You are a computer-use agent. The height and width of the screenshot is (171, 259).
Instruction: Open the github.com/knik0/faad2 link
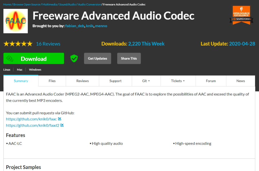[33, 125]
